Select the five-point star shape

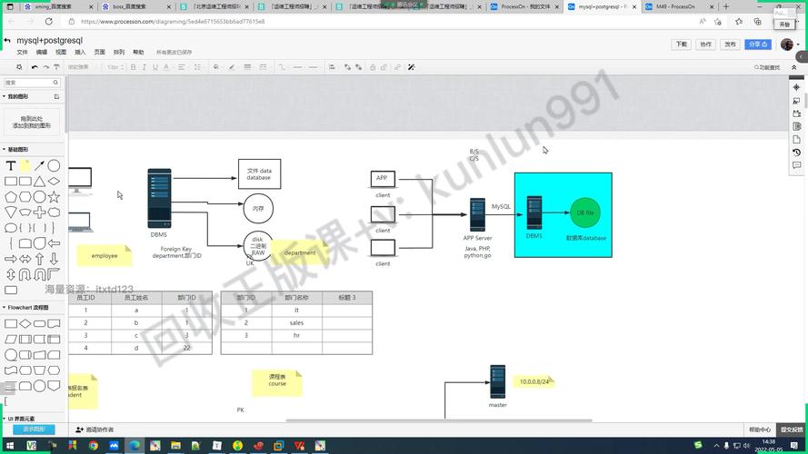[54, 197]
